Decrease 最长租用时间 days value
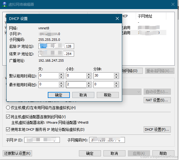 tap(61, 86)
